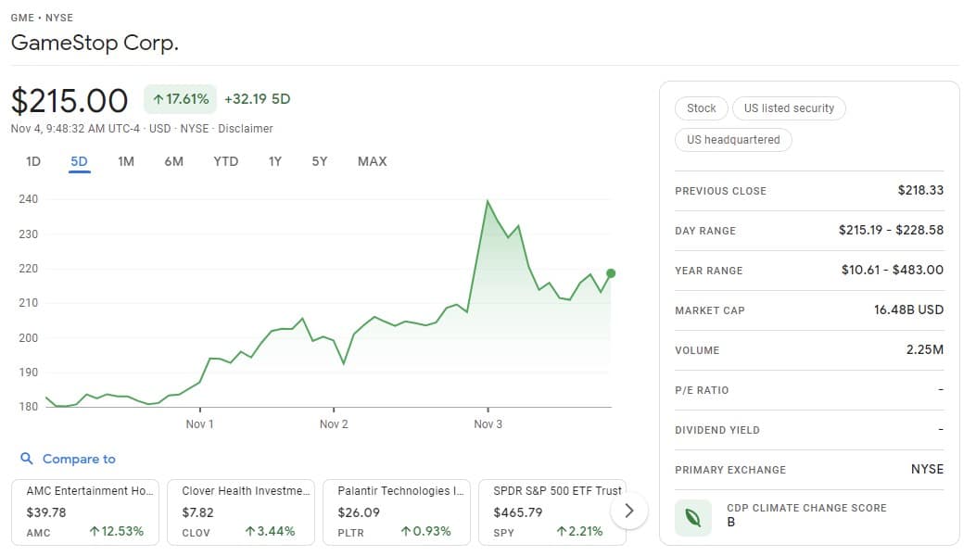Click the GME • NYSE ticker label
The height and width of the screenshot is (556, 976).
click(x=42, y=18)
